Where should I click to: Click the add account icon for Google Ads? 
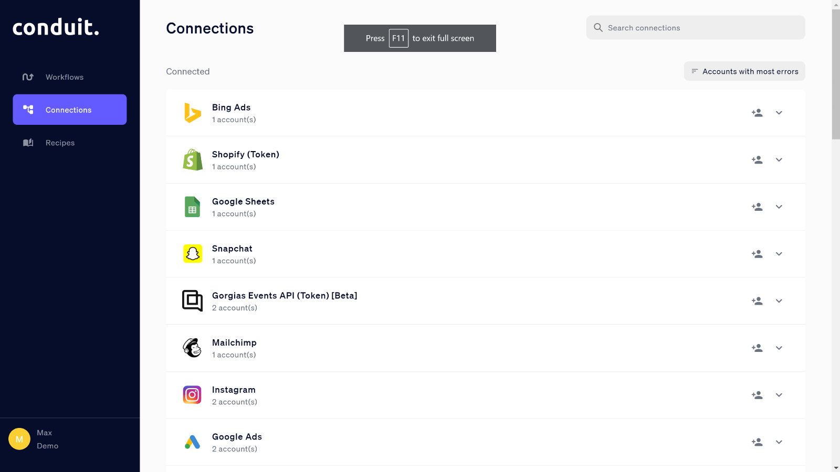pos(757,442)
